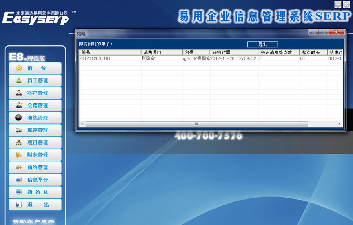Select 信息平台 from the sidebar
Image resolution: width=353 pixels, height=225 pixels.
35,180
